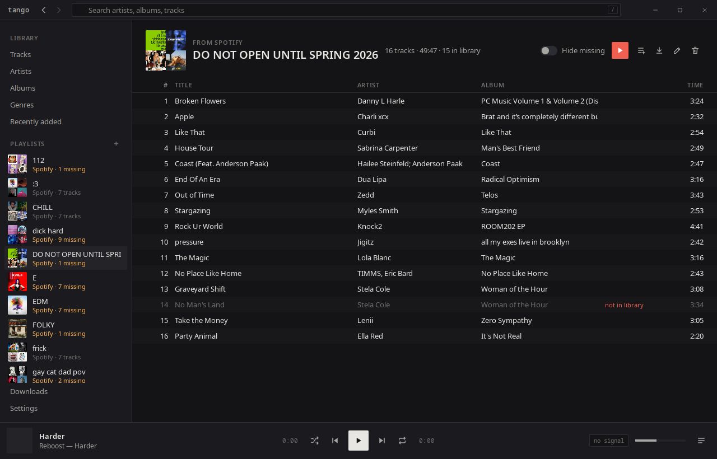The height and width of the screenshot is (459, 717).
Task: Play the playlist with the red play button
Action: (x=620, y=50)
